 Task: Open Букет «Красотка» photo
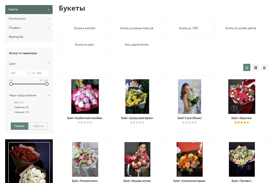coord(242,97)
